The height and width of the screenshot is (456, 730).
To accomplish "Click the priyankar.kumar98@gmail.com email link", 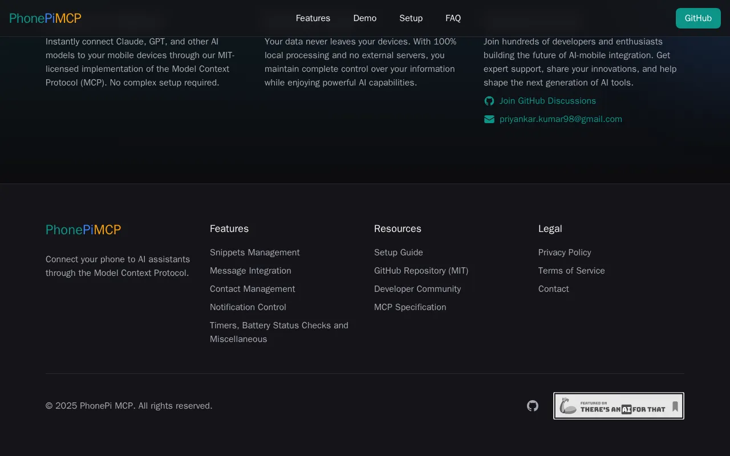I will click(x=561, y=119).
